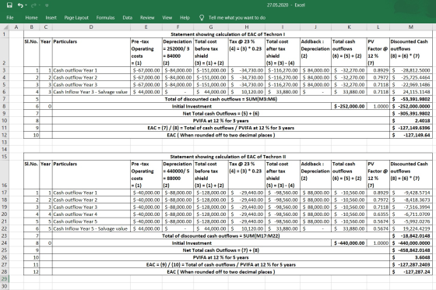Select the discounted value 19,224.4219
Viewport: 436px width, 290px height.
411,228
